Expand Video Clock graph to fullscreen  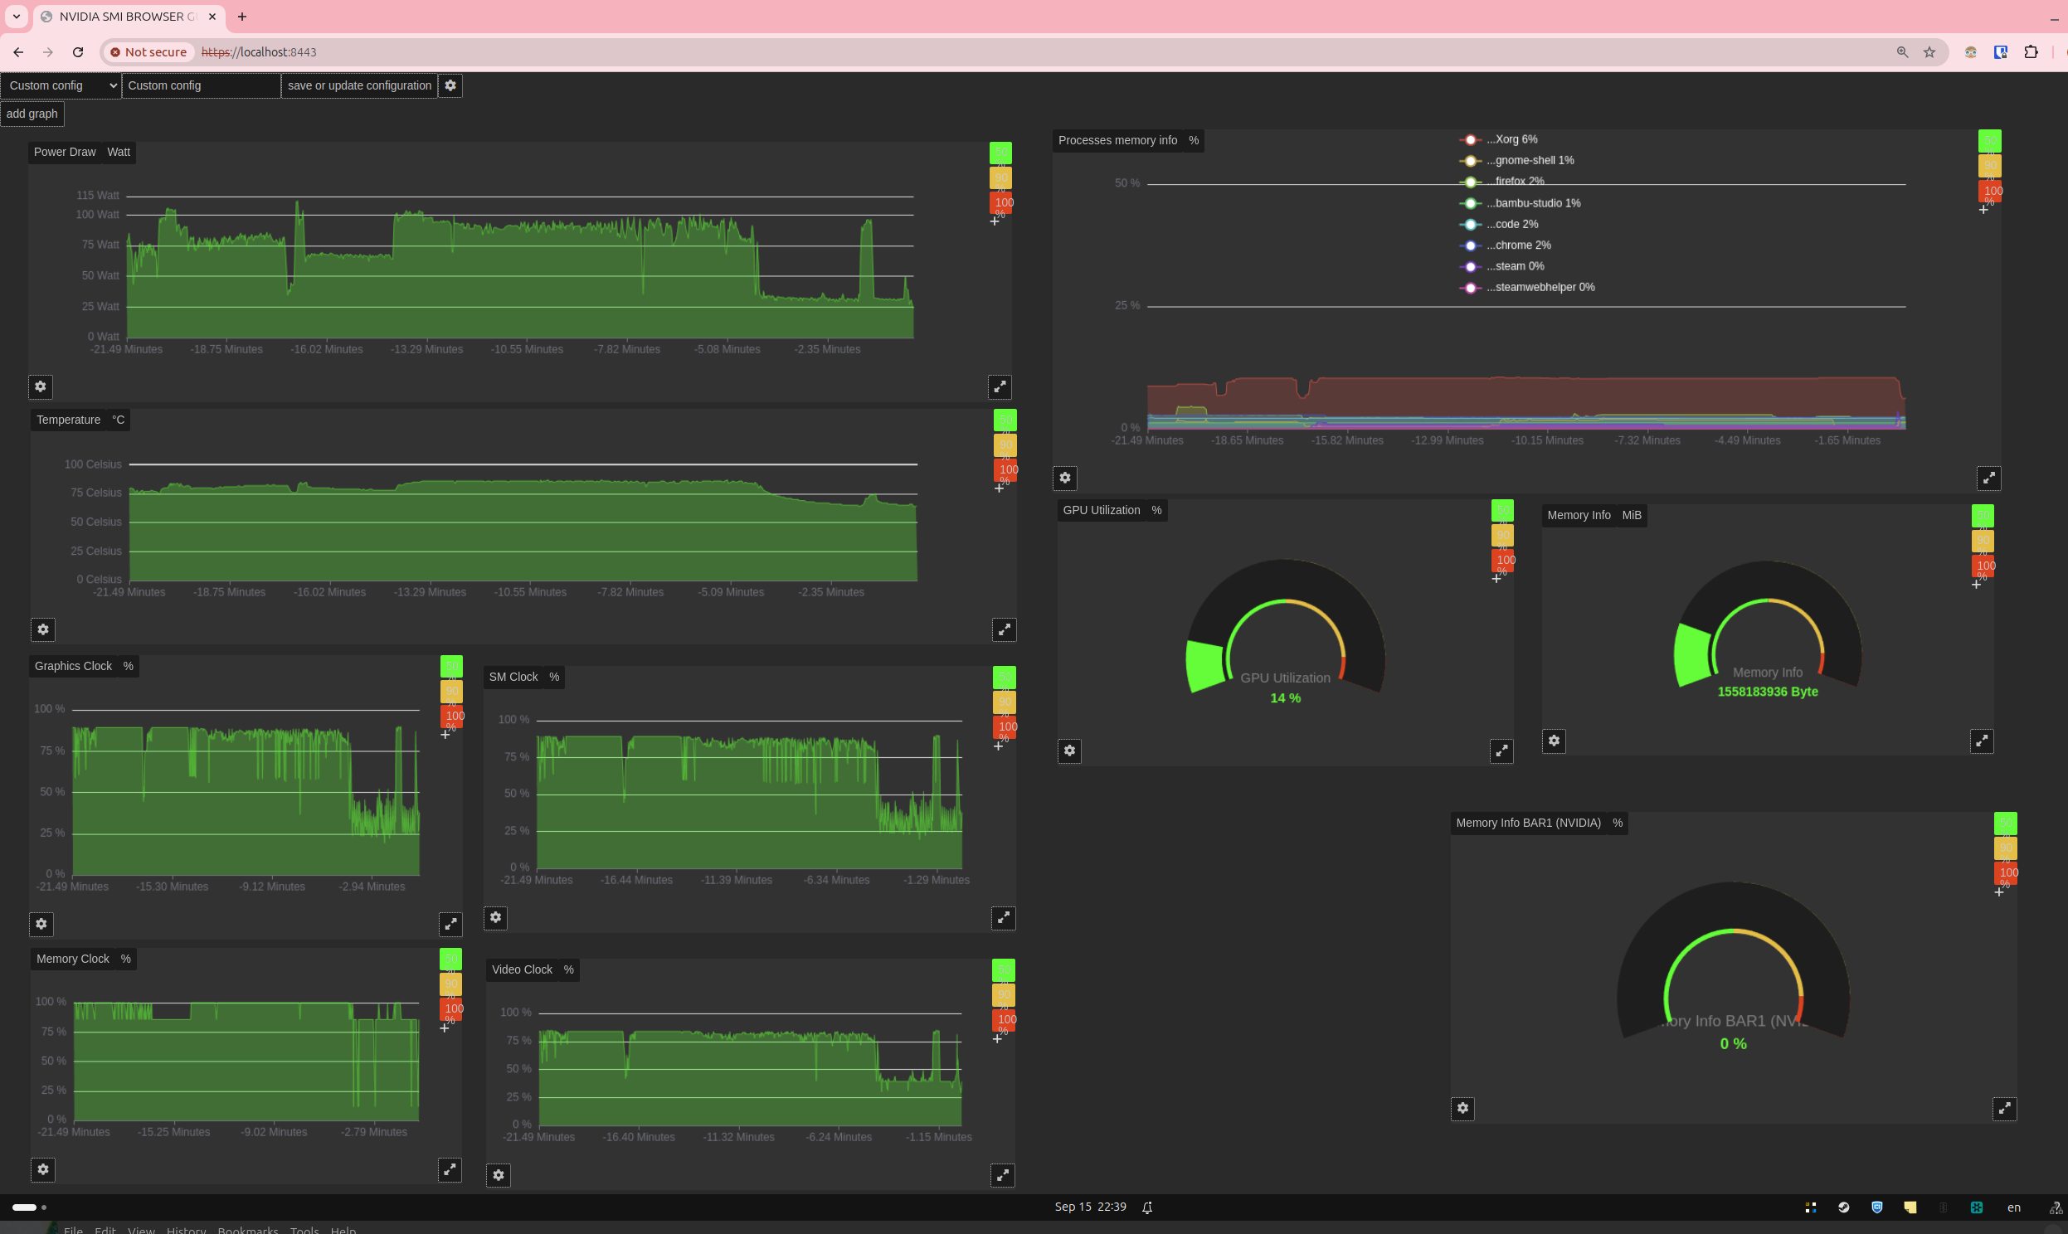click(x=1003, y=1175)
